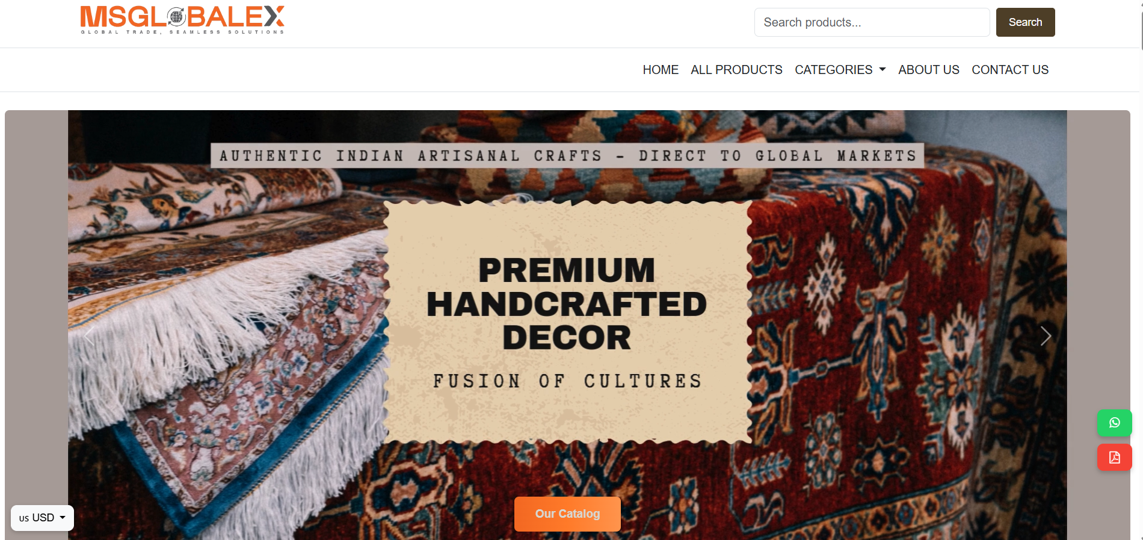Open Our Catalog orange button
This screenshot has height=540, width=1143.
click(567, 514)
